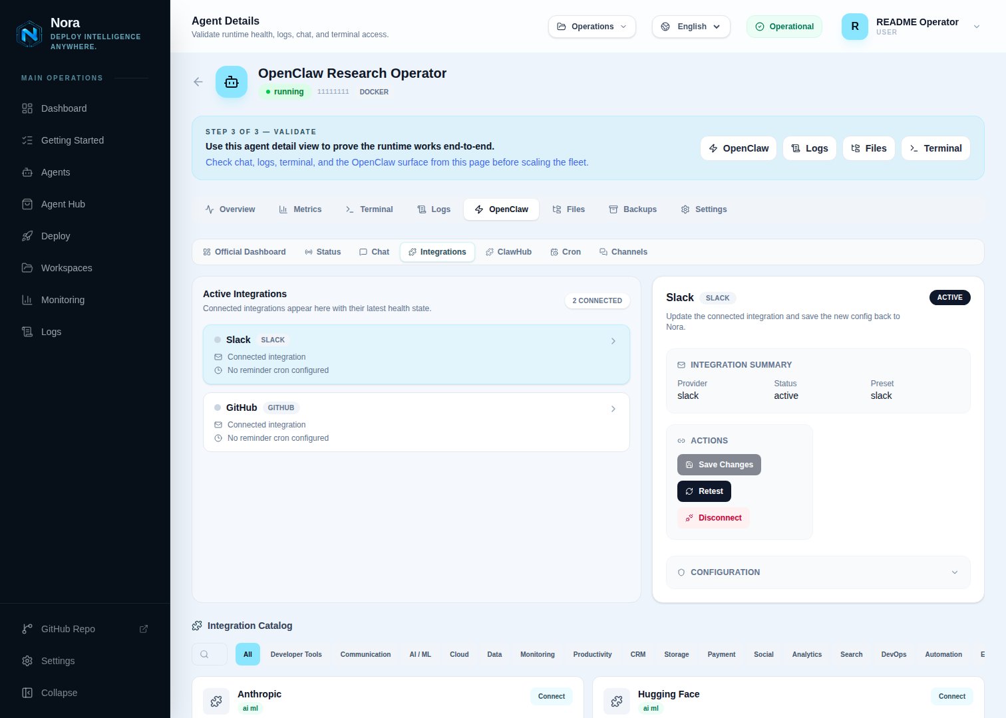Click the Nora logo icon
Screen dimensions: 1006x718
[x=29, y=33]
